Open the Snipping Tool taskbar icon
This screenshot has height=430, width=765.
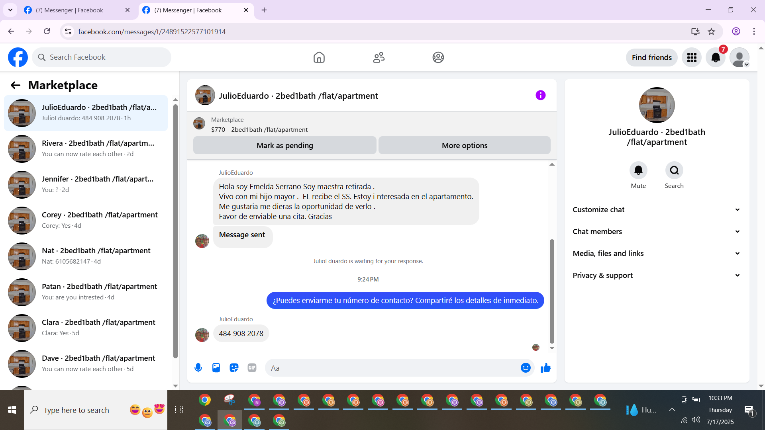229,400
